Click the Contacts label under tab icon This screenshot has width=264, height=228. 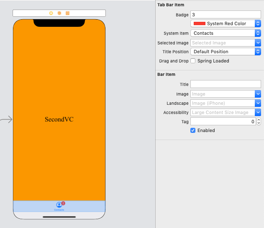pos(59,210)
